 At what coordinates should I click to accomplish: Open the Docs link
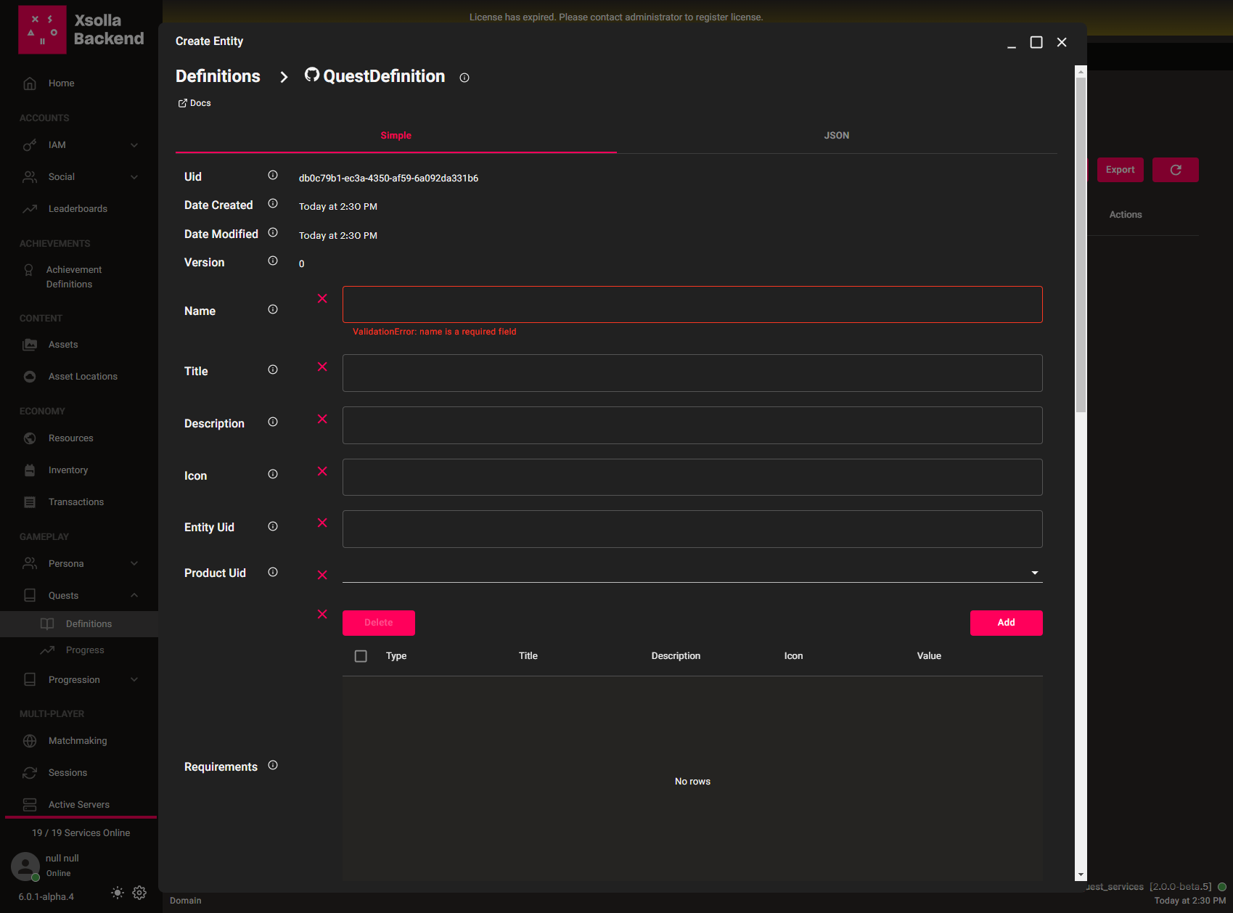194,103
